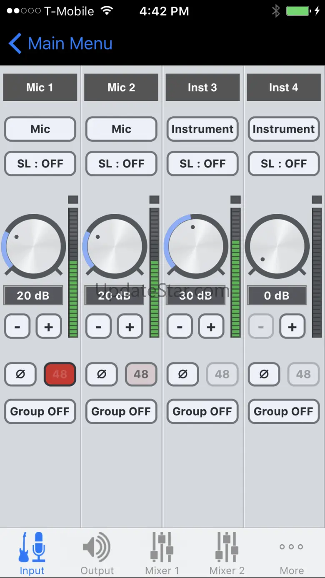The image size is (325, 578).
Task: Tap the 4:42 PM clock
Action: 164,11
